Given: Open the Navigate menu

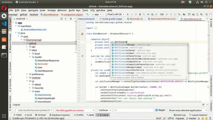Looking at the screenshot, I should click(x=33, y=10).
